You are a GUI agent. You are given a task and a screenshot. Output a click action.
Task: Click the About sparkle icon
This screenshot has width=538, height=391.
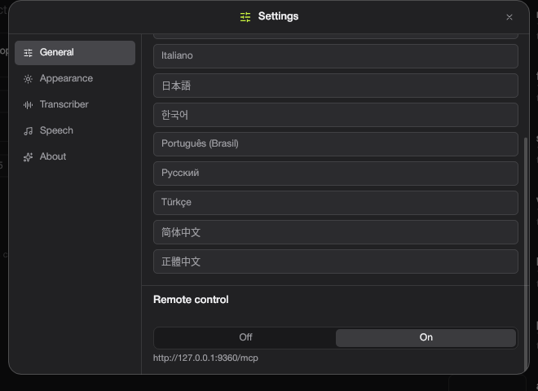click(x=29, y=157)
